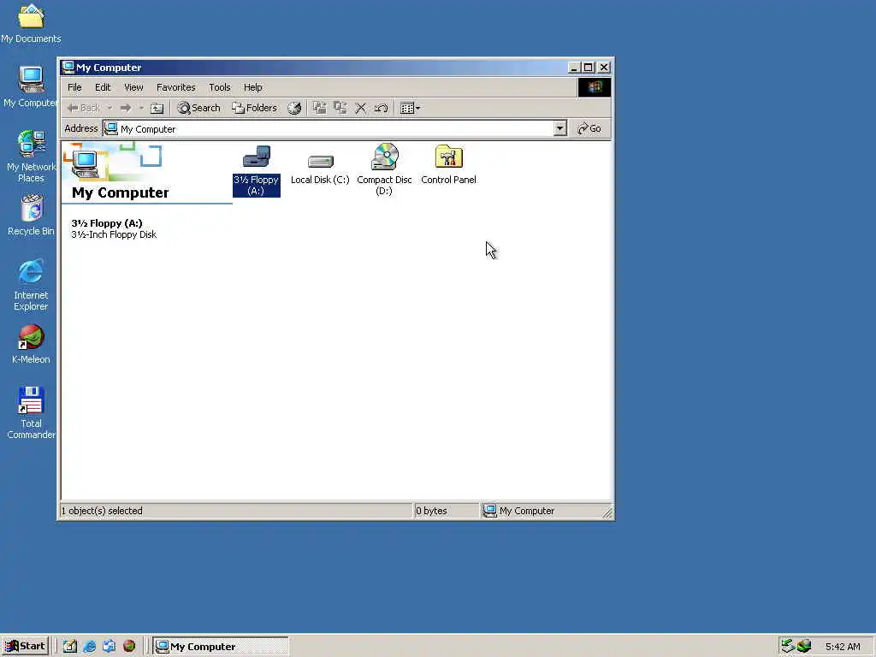Click My Computer taskbar button
Viewport: 876px width, 657px height.
(x=222, y=647)
